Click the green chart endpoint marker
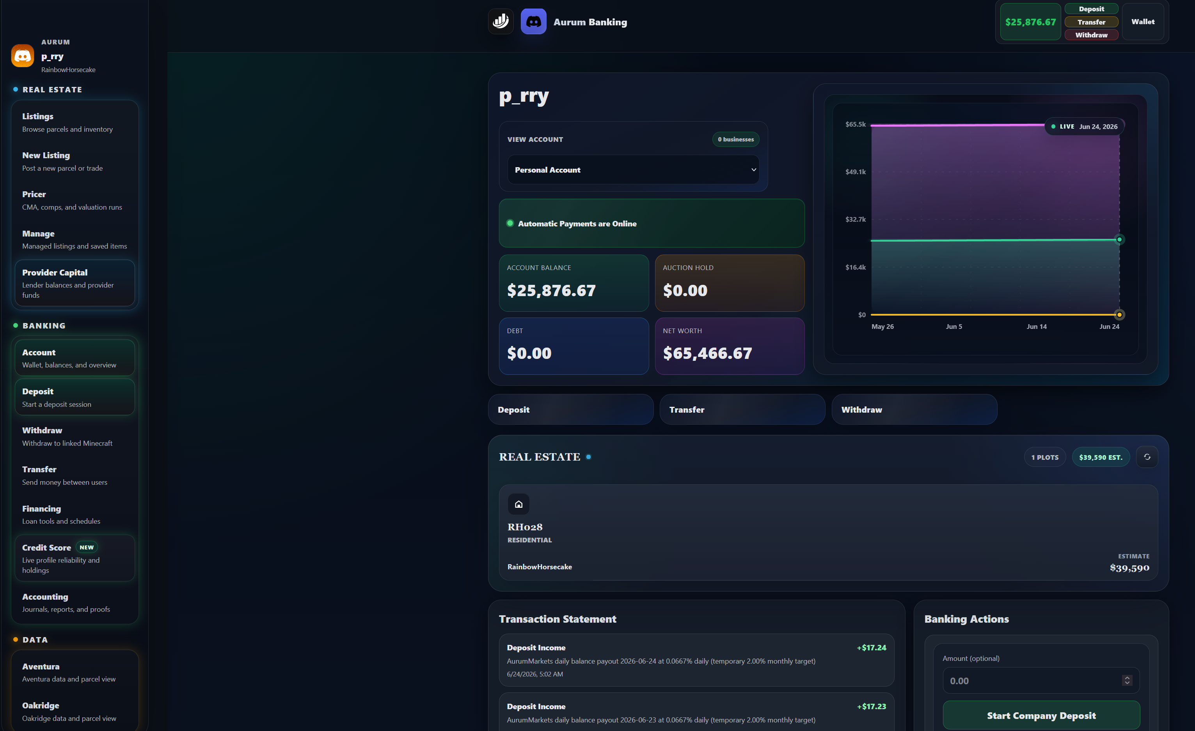Screen dimensions: 1195x731 coord(1119,239)
